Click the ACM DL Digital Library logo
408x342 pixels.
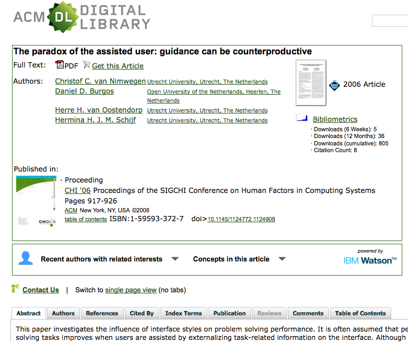[x=81, y=17]
